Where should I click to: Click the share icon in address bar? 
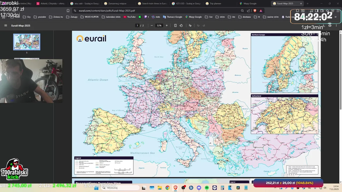click(248, 11)
